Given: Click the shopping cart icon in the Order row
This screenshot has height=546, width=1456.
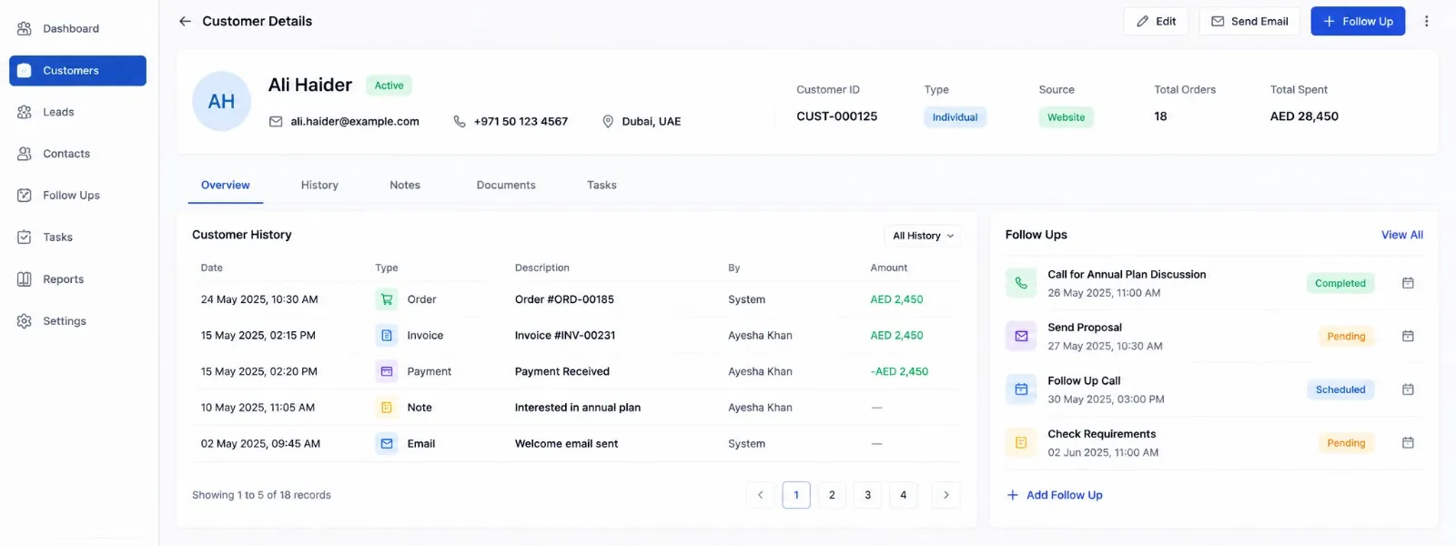Looking at the screenshot, I should click(387, 299).
